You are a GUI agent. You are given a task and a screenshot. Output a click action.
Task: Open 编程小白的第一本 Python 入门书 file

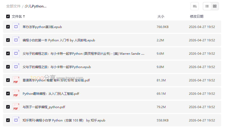(59, 40)
